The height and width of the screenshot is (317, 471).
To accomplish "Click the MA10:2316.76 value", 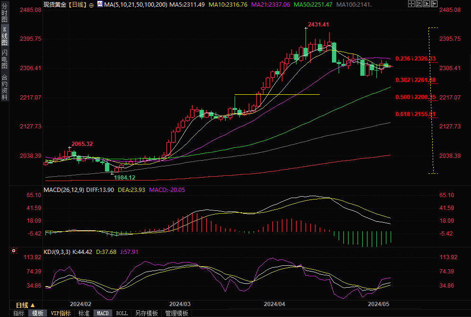I will [x=228, y=5].
